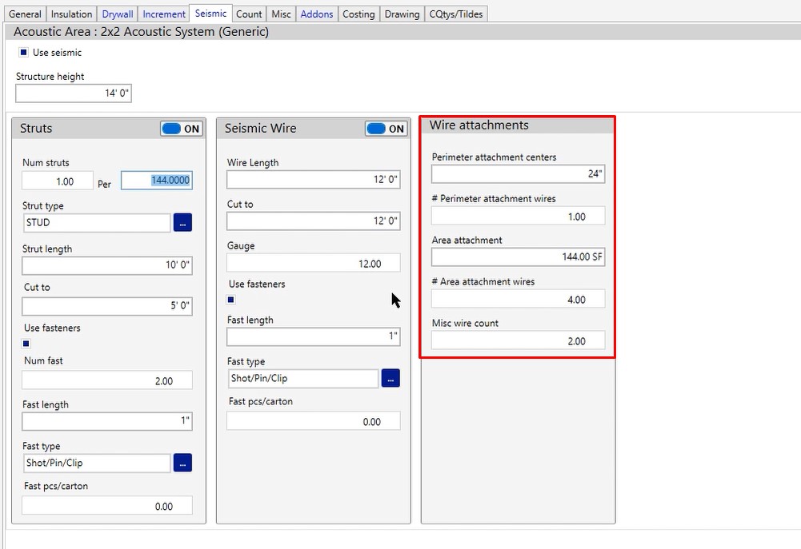Focus the Num struts input field
Viewport: 801px width, 549px height.
pyautogui.click(x=58, y=181)
